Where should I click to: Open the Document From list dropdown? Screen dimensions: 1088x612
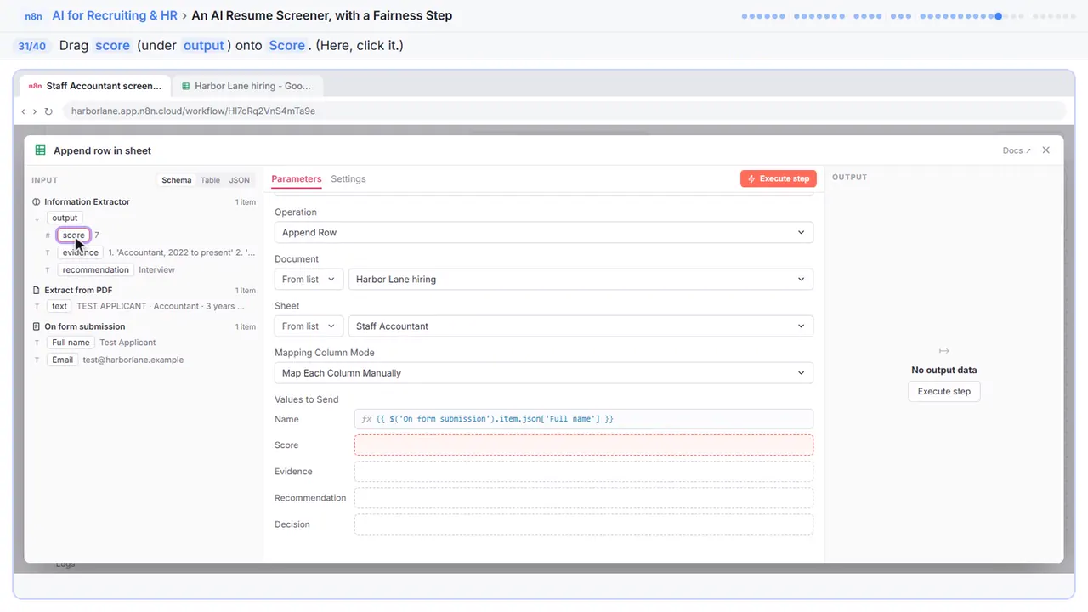pos(309,280)
